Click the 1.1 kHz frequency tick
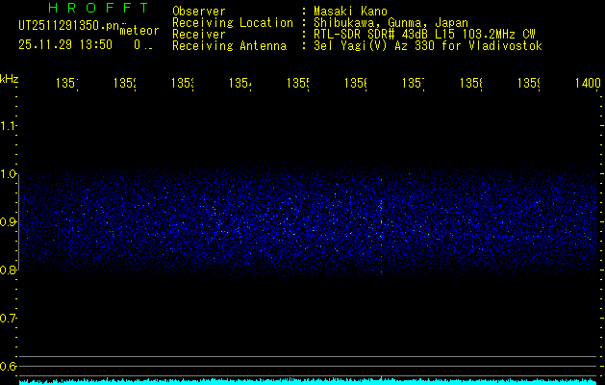This screenshot has width=605, height=385. [x=9, y=126]
